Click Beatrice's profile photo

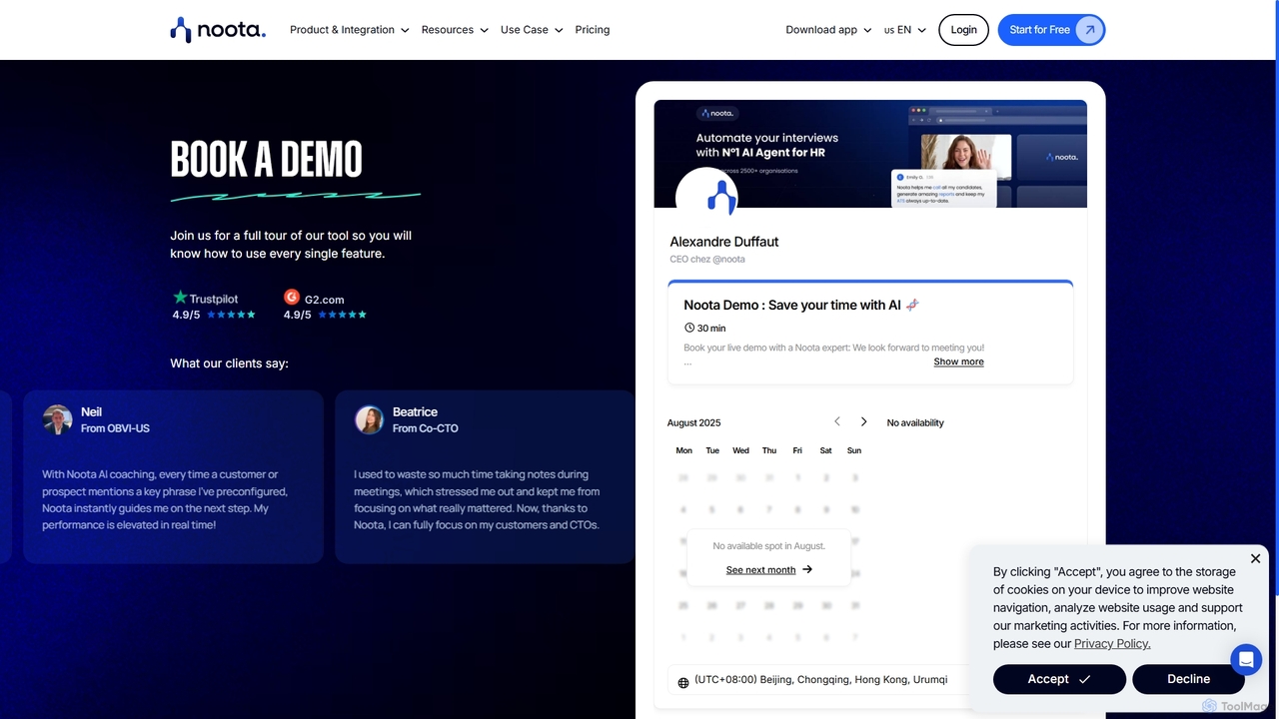coord(370,419)
